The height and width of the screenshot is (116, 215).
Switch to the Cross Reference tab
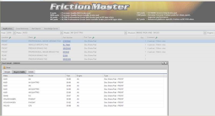coord(22,28)
